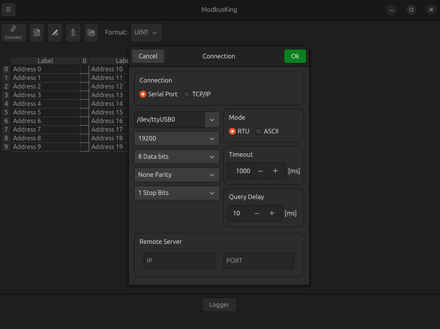Click the spreadsheet document toolbar icon

pyautogui.click(x=37, y=33)
